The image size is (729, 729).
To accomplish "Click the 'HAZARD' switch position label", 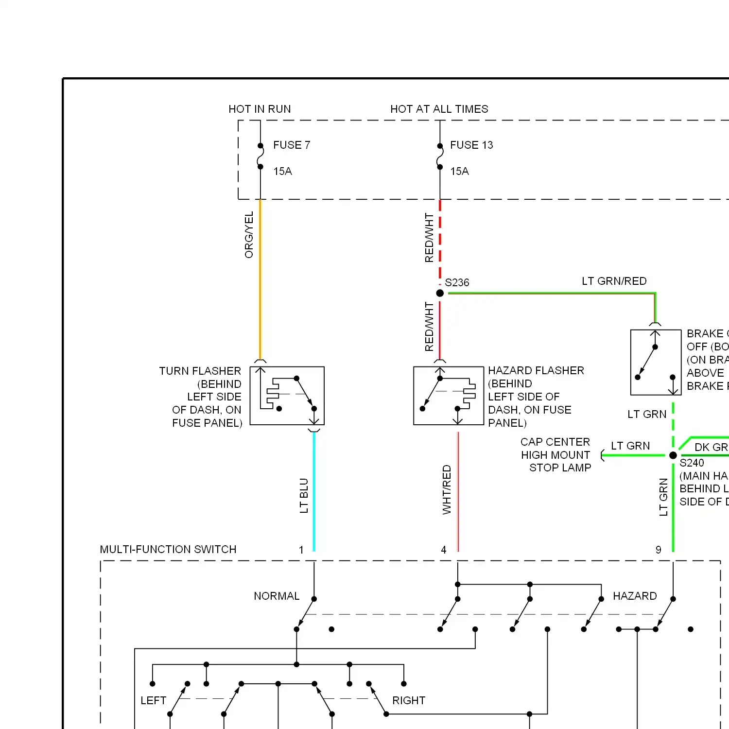I will pos(635,596).
